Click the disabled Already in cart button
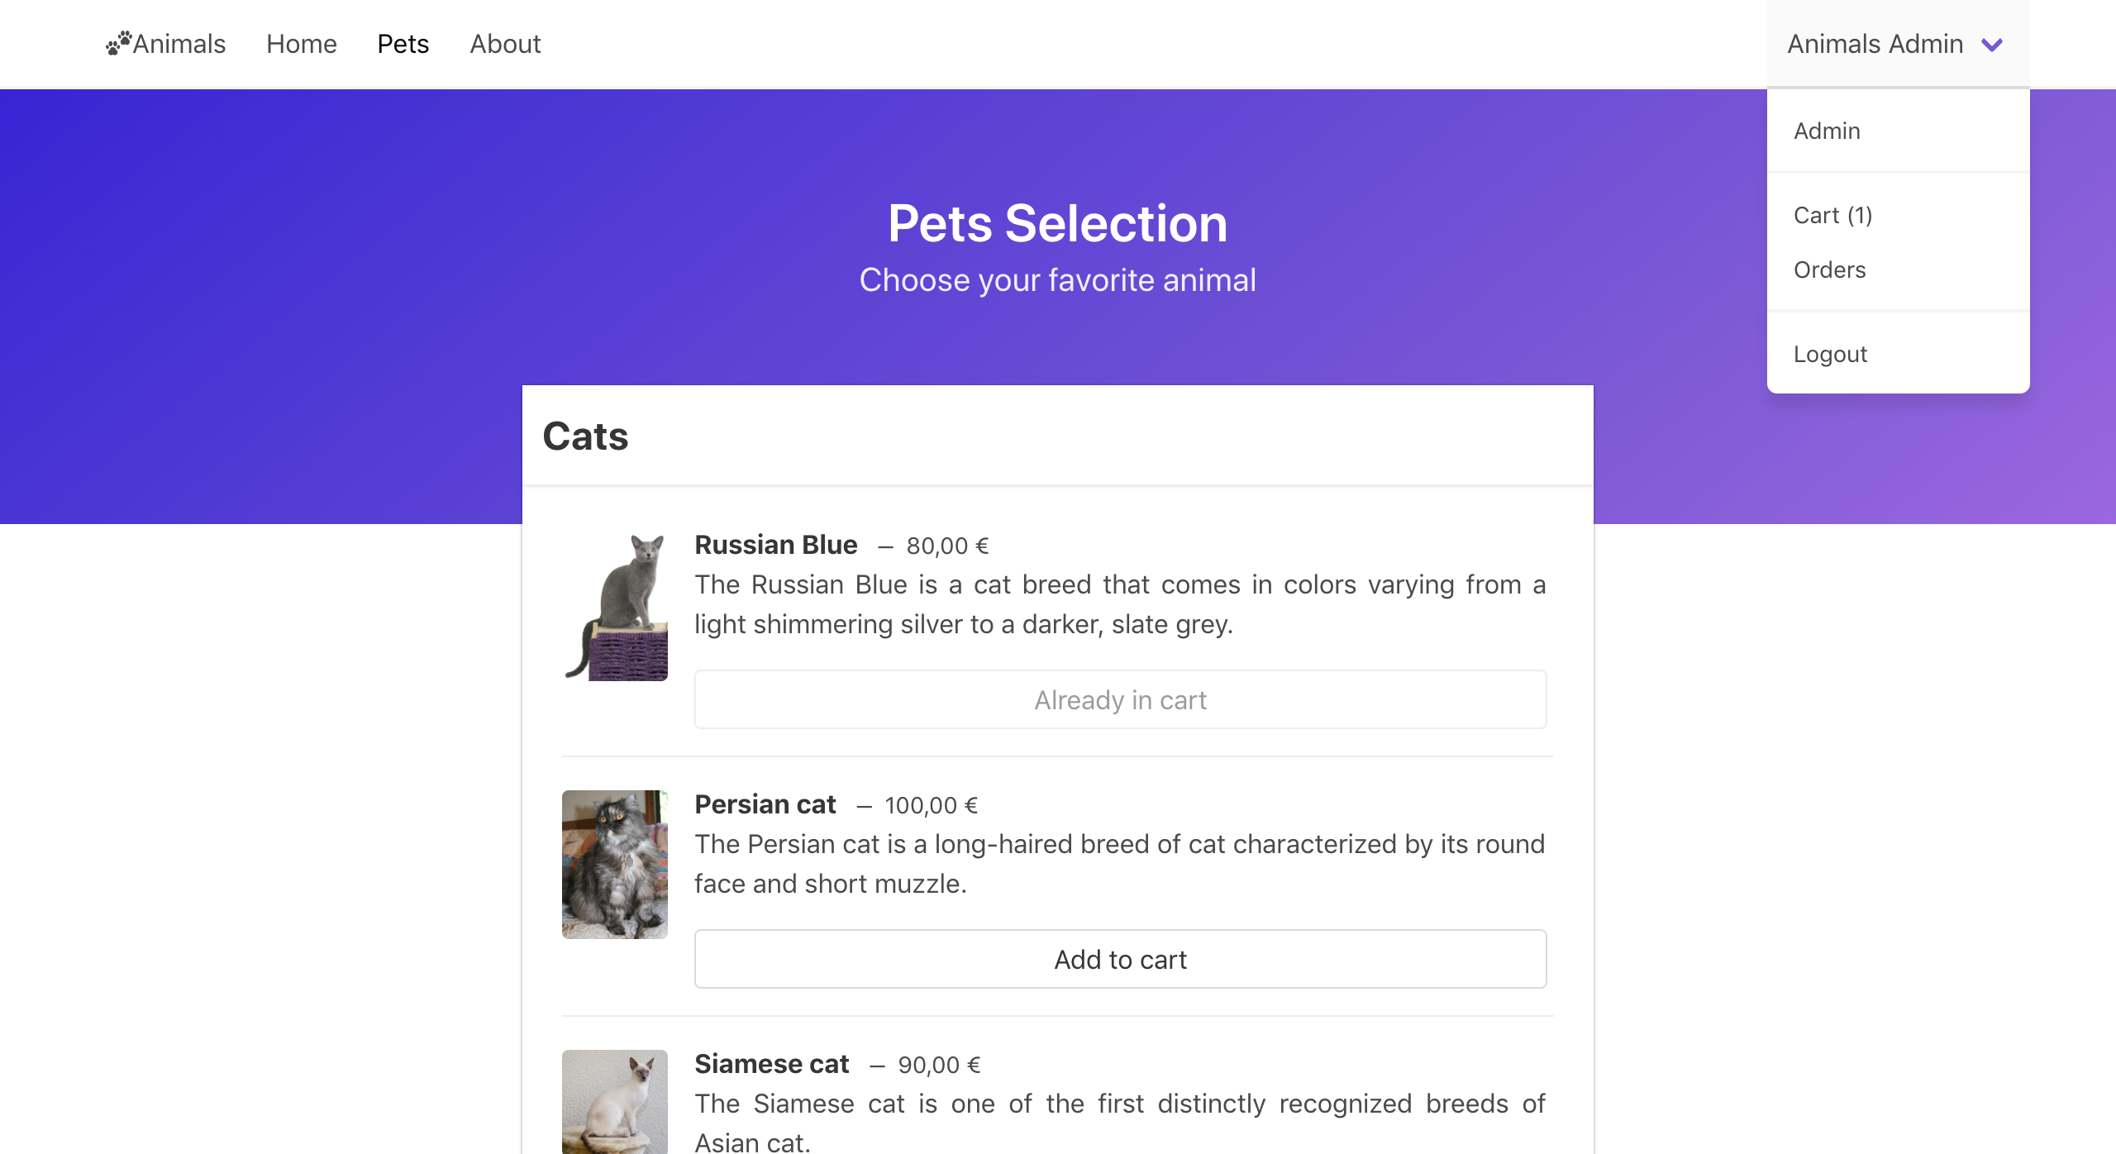This screenshot has width=2116, height=1154. [1120, 699]
